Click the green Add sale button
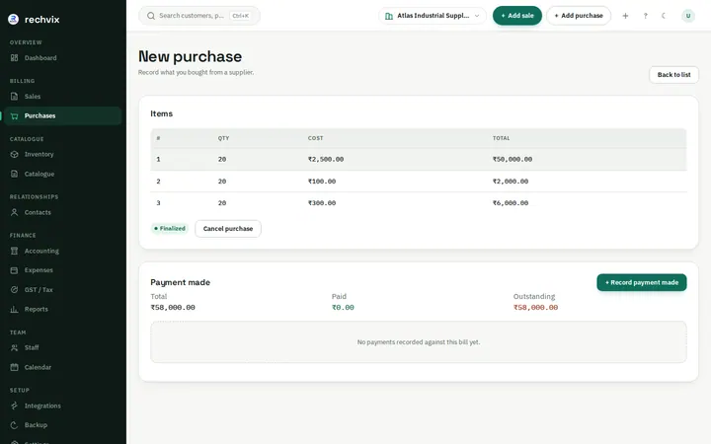Image resolution: width=711 pixels, height=444 pixels. click(517, 16)
